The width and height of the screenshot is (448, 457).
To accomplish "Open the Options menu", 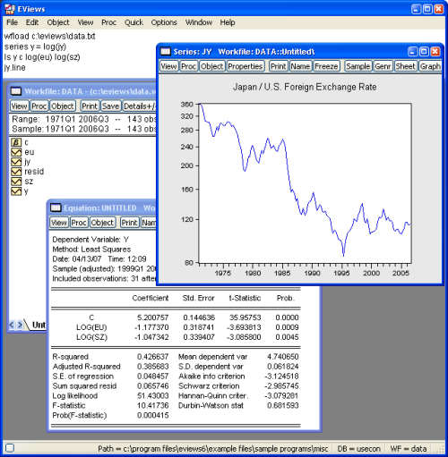I will pos(164,22).
